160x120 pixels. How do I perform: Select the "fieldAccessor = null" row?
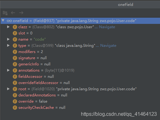point(80,77)
